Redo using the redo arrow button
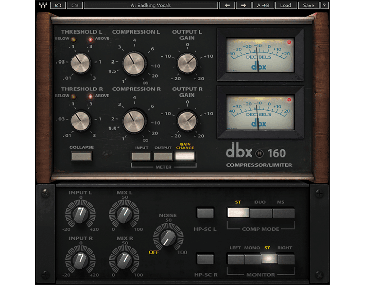The height and width of the screenshot is (285, 365). coord(75,5)
